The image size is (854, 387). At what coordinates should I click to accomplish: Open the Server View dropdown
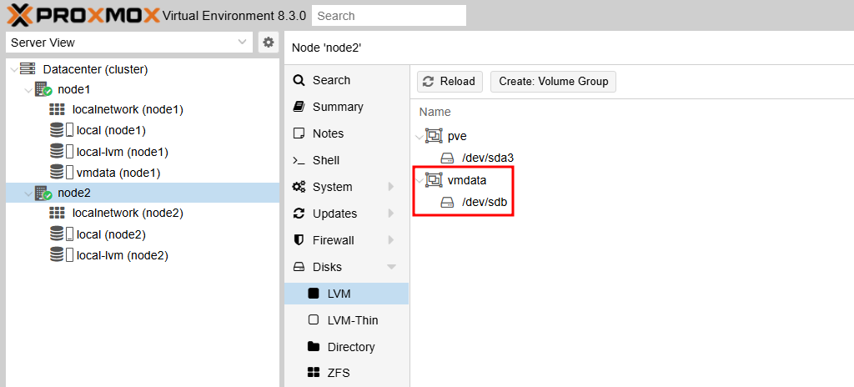pos(129,43)
